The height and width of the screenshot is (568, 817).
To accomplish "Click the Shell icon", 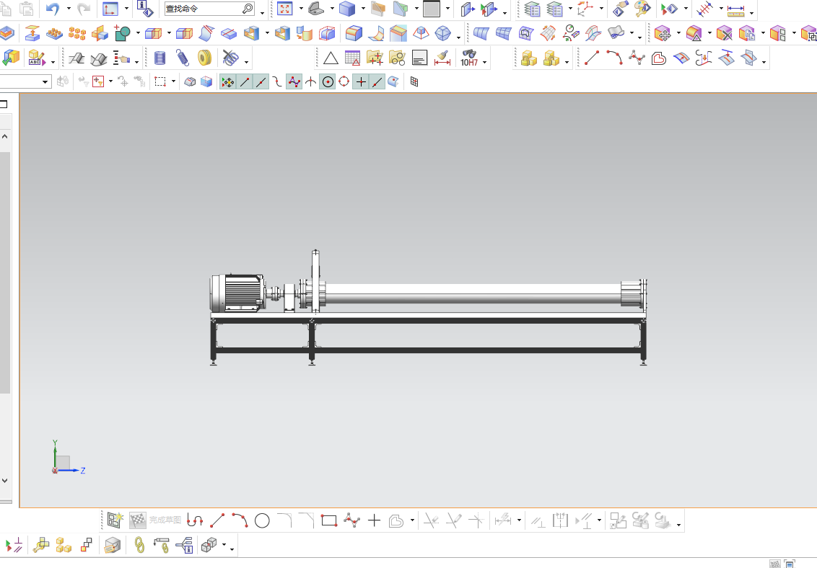I will point(251,34).
